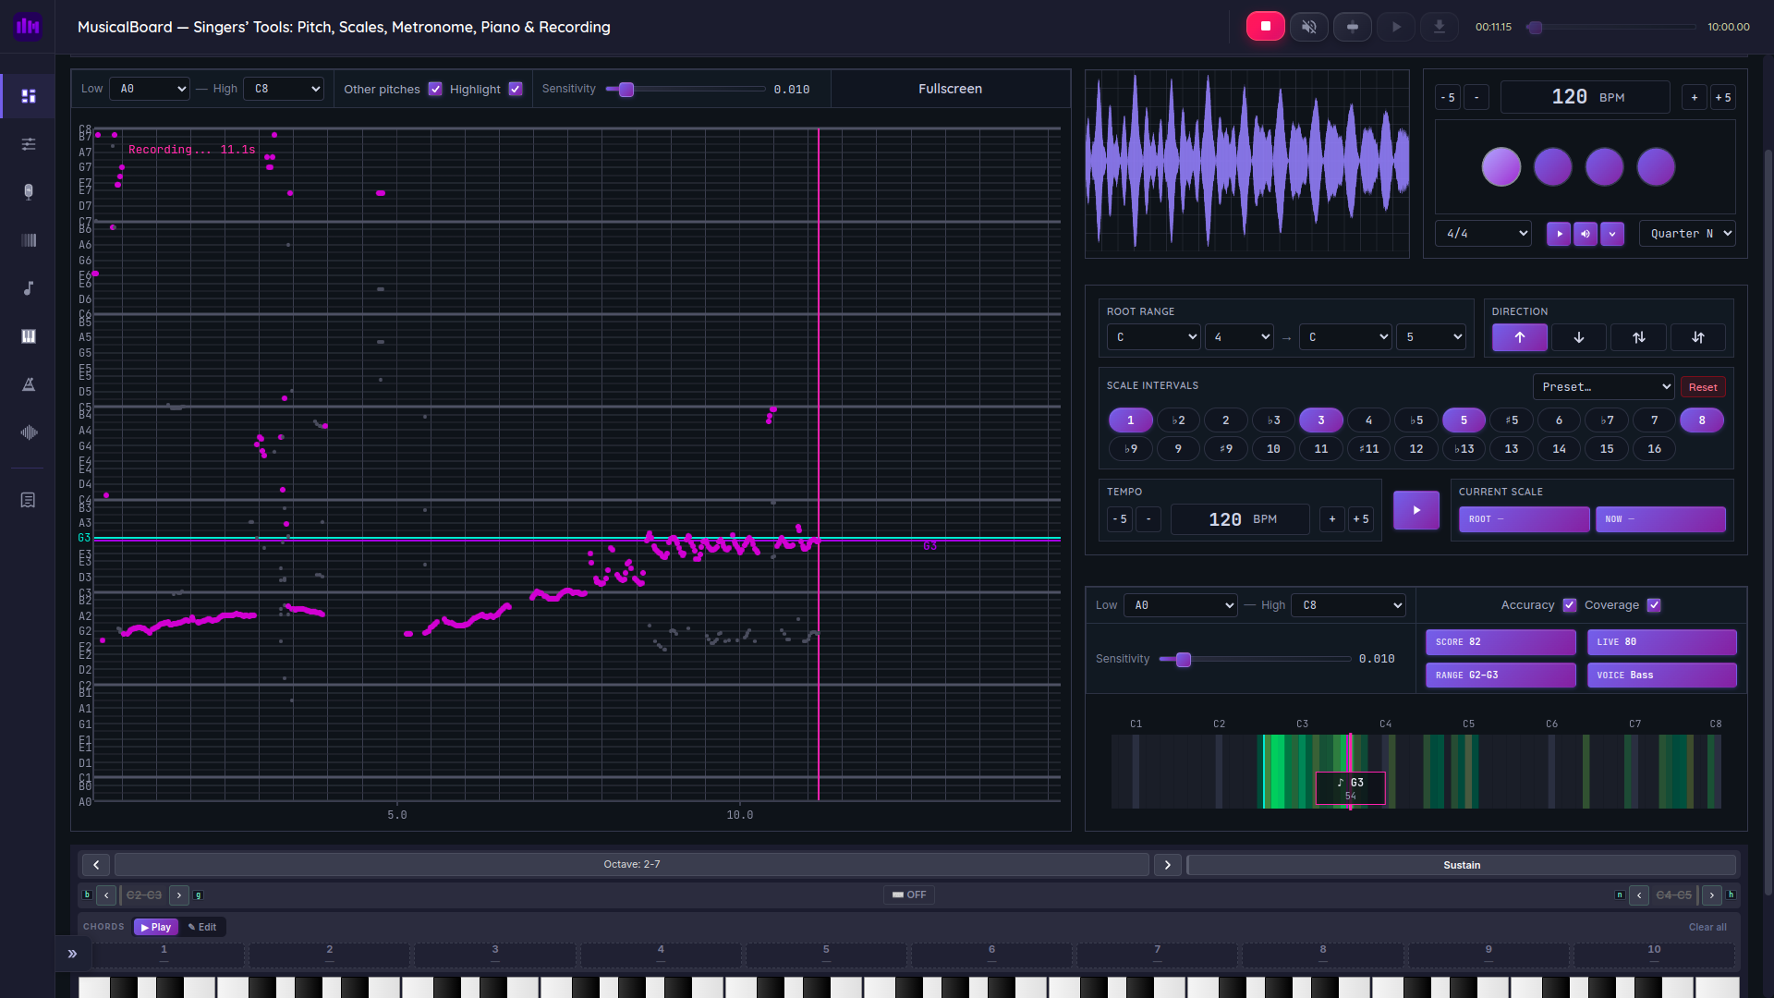Image resolution: width=1774 pixels, height=998 pixels.
Task: Open the music note scales panel
Action: [x=28, y=288]
